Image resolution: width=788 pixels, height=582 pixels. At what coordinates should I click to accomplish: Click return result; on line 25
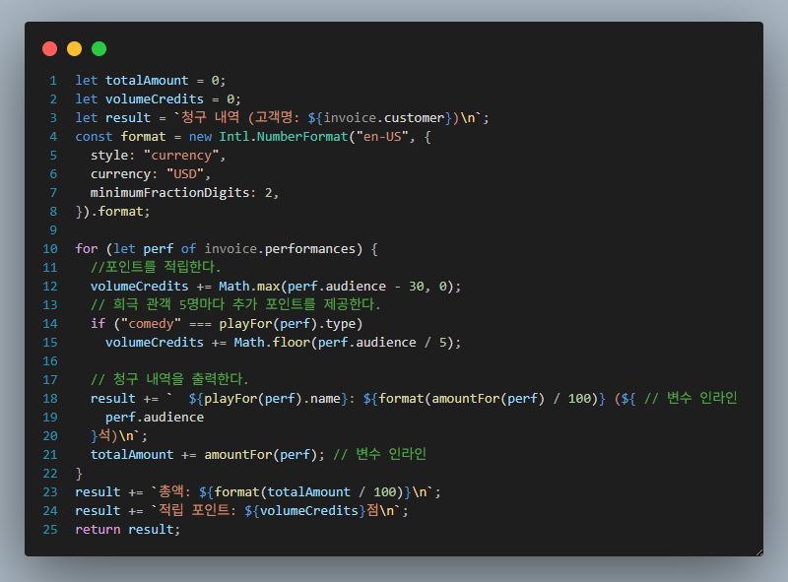(128, 529)
